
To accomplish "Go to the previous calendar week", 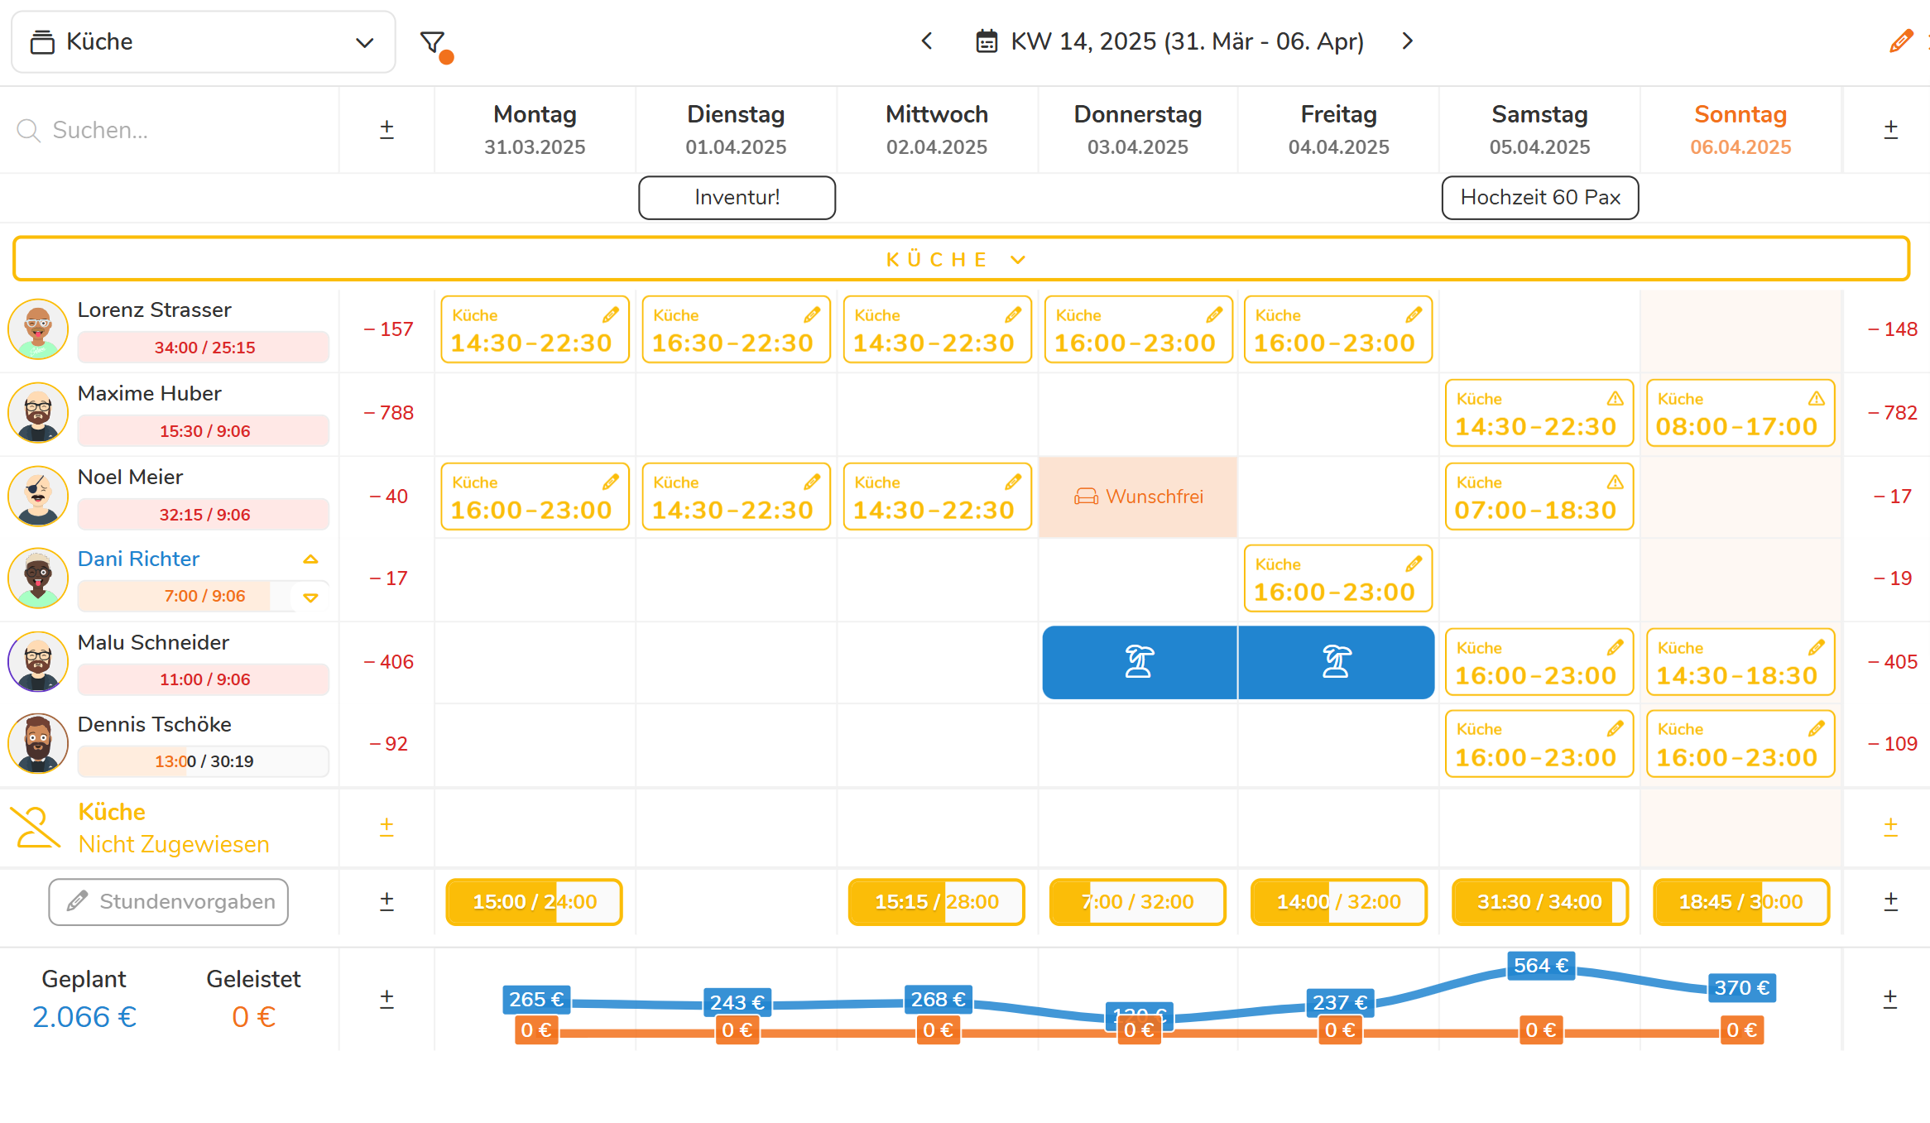I will coord(927,41).
